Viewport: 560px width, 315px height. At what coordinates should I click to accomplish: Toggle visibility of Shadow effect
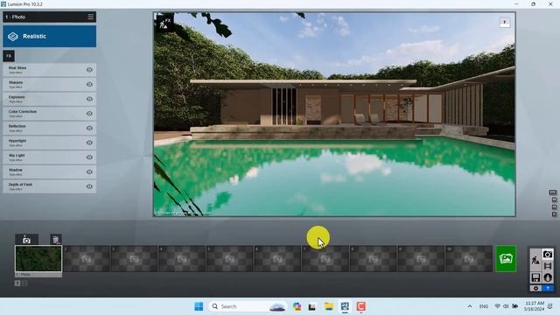click(x=89, y=171)
